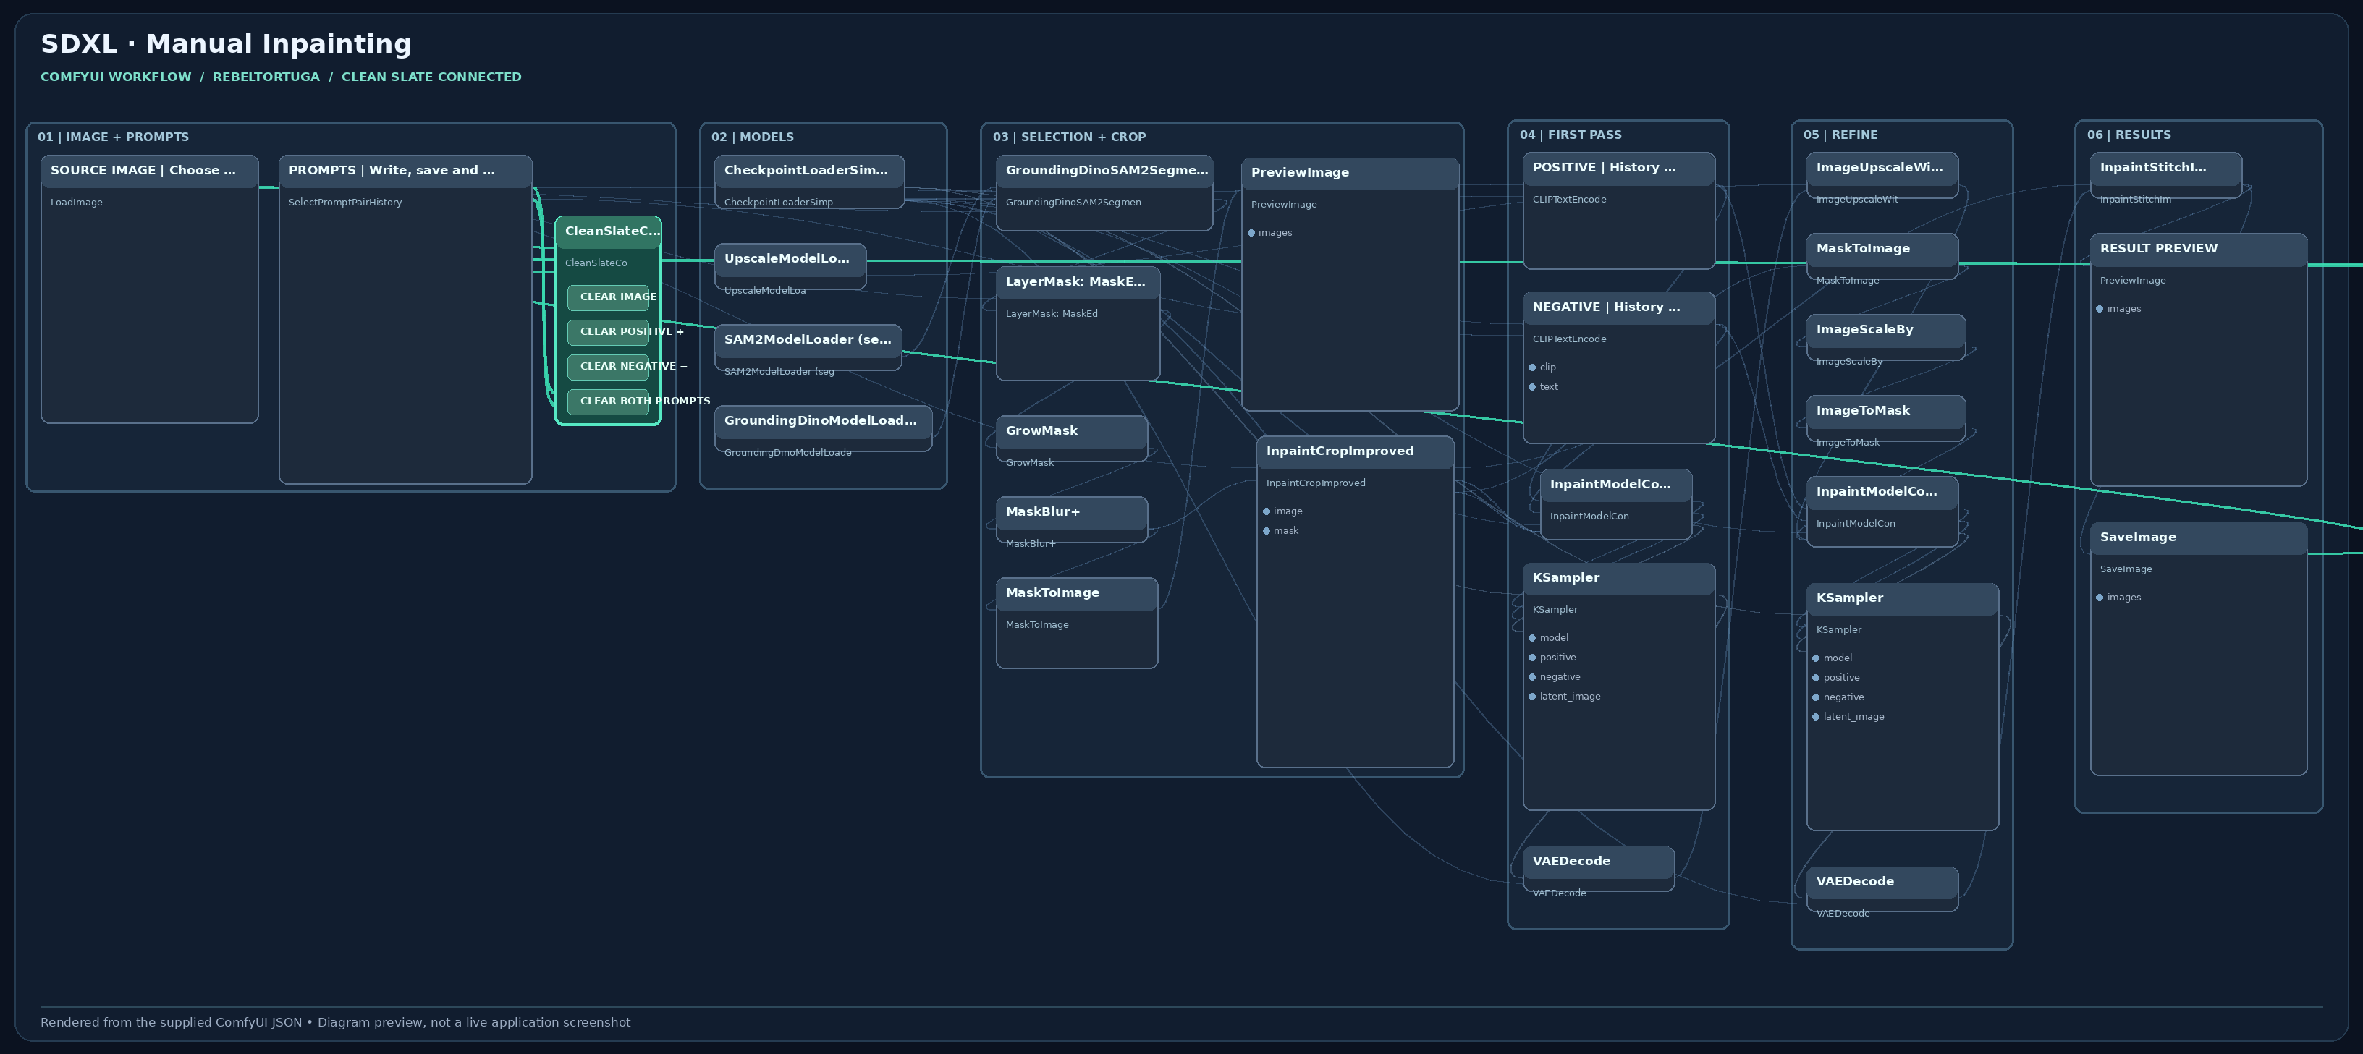Select the GroundingDinoSAM2Segme... node
Screen dimensions: 2363x1054
(x=1104, y=192)
